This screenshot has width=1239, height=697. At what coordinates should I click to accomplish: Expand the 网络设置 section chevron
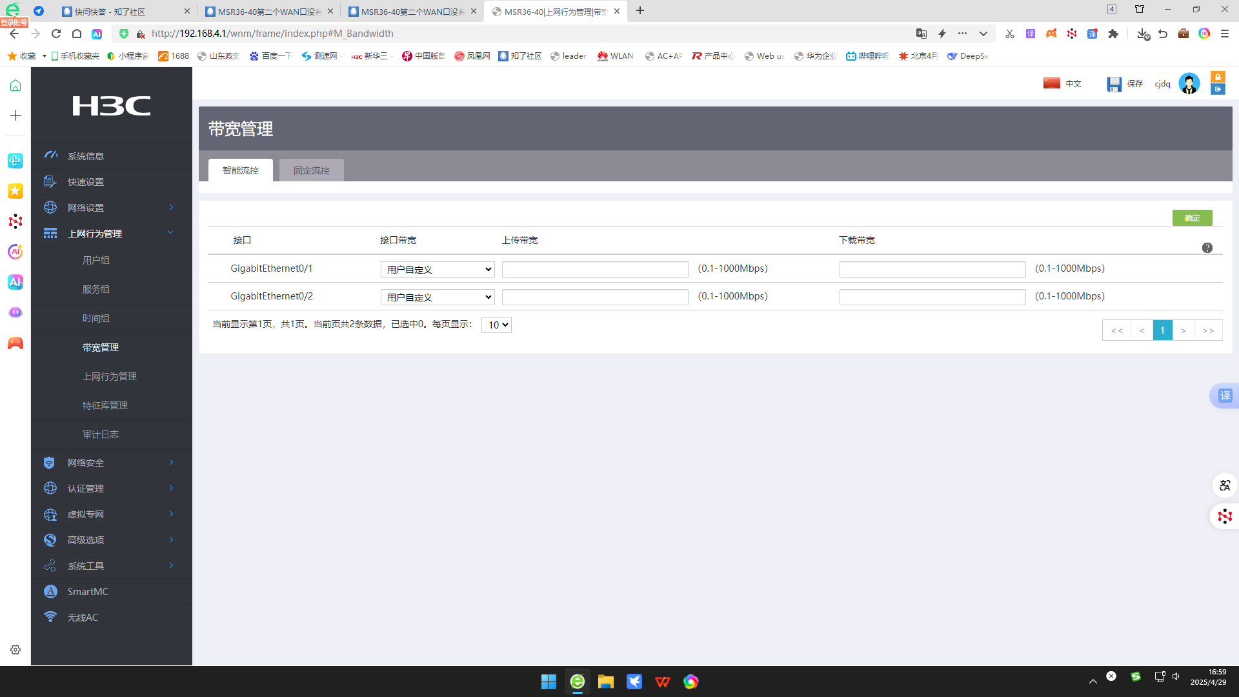(x=171, y=207)
